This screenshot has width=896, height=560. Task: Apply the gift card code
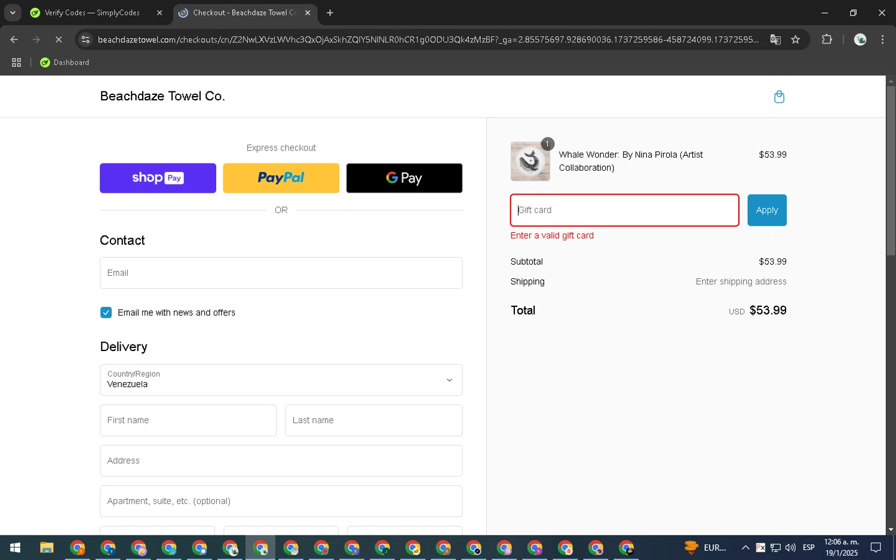tap(767, 210)
